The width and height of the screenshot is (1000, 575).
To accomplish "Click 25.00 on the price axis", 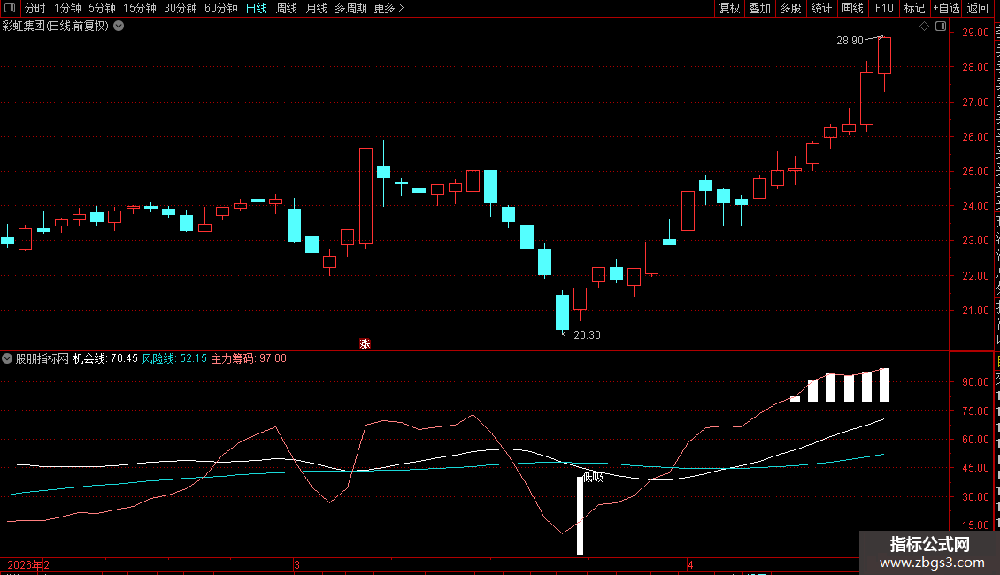I will click(x=976, y=172).
